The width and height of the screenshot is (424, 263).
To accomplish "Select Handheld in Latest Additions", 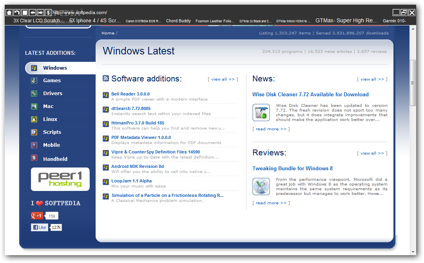I will pyautogui.click(x=55, y=159).
